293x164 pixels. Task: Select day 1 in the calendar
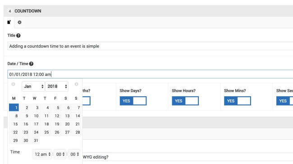pyautogui.click(x=14, y=107)
